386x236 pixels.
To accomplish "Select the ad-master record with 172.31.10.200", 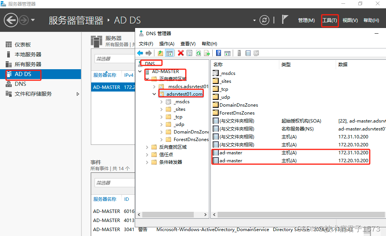I will click(x=291, y=152).
